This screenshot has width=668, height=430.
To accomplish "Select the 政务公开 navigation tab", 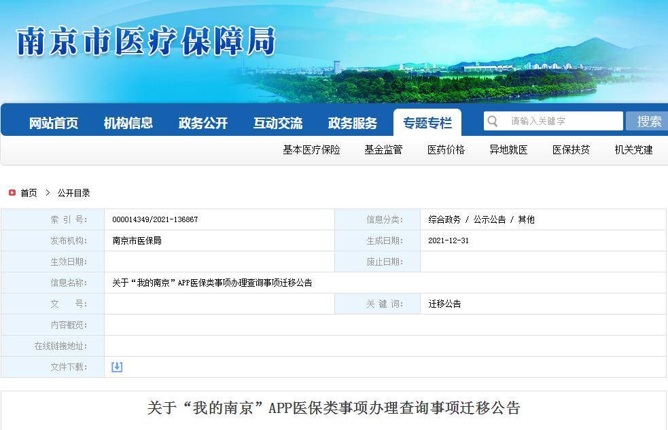I will pos(203,123).
